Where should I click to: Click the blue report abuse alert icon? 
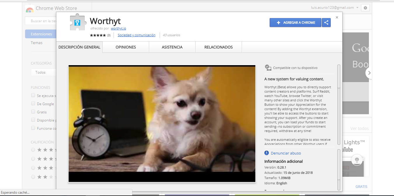click(266, 153)
